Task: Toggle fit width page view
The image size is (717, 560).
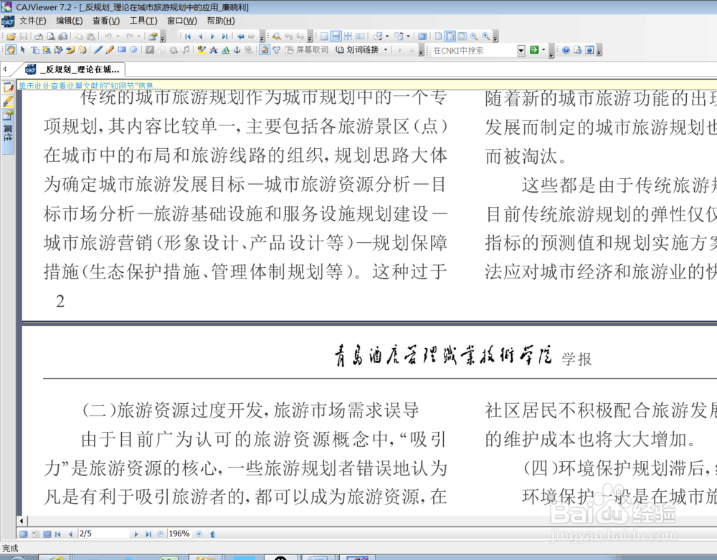Action: click(450, 36)
